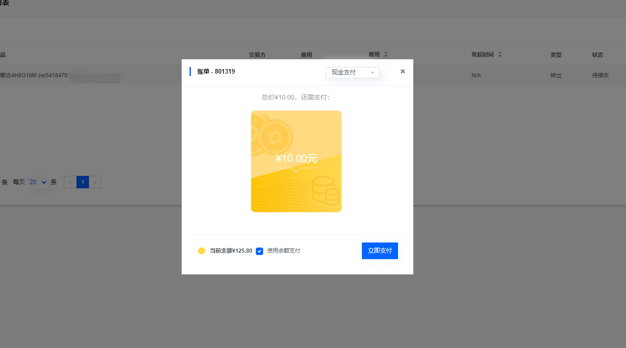Go to the previous page arrow
Viewport: 626px width, 348px height.
coord(70,182)
